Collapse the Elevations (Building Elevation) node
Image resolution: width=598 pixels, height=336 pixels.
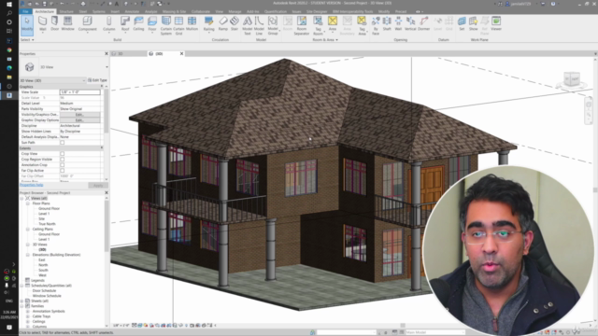click(28, 255)
